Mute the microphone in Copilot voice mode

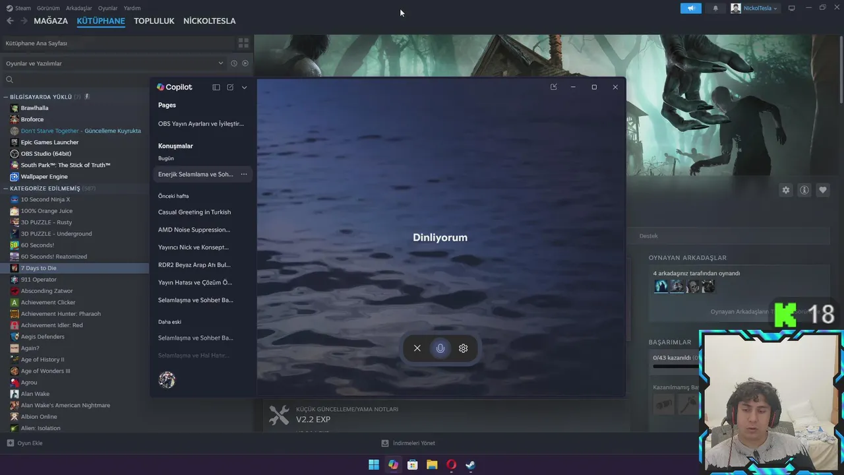click(x=440, y=348)
